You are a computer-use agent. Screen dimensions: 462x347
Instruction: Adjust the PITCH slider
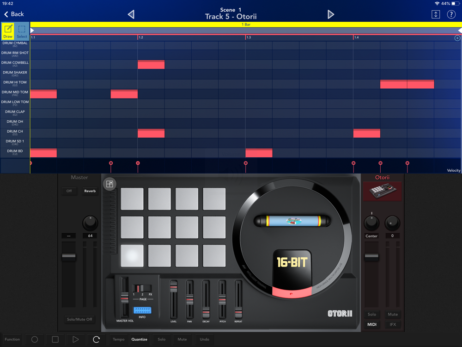click(x=222, y=299)
